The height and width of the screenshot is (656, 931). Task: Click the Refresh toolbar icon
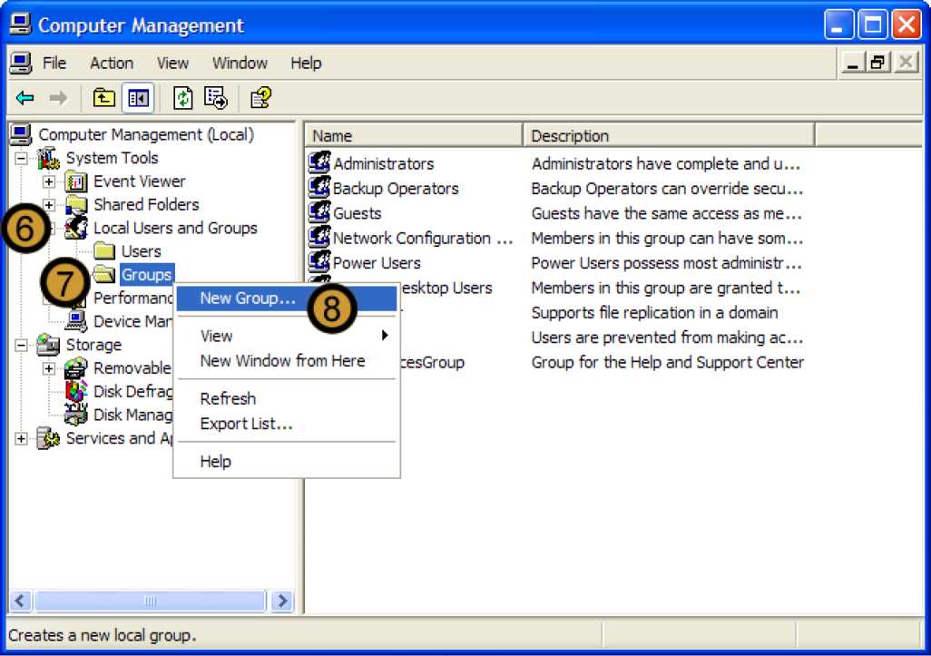click(x=183, y=97)
